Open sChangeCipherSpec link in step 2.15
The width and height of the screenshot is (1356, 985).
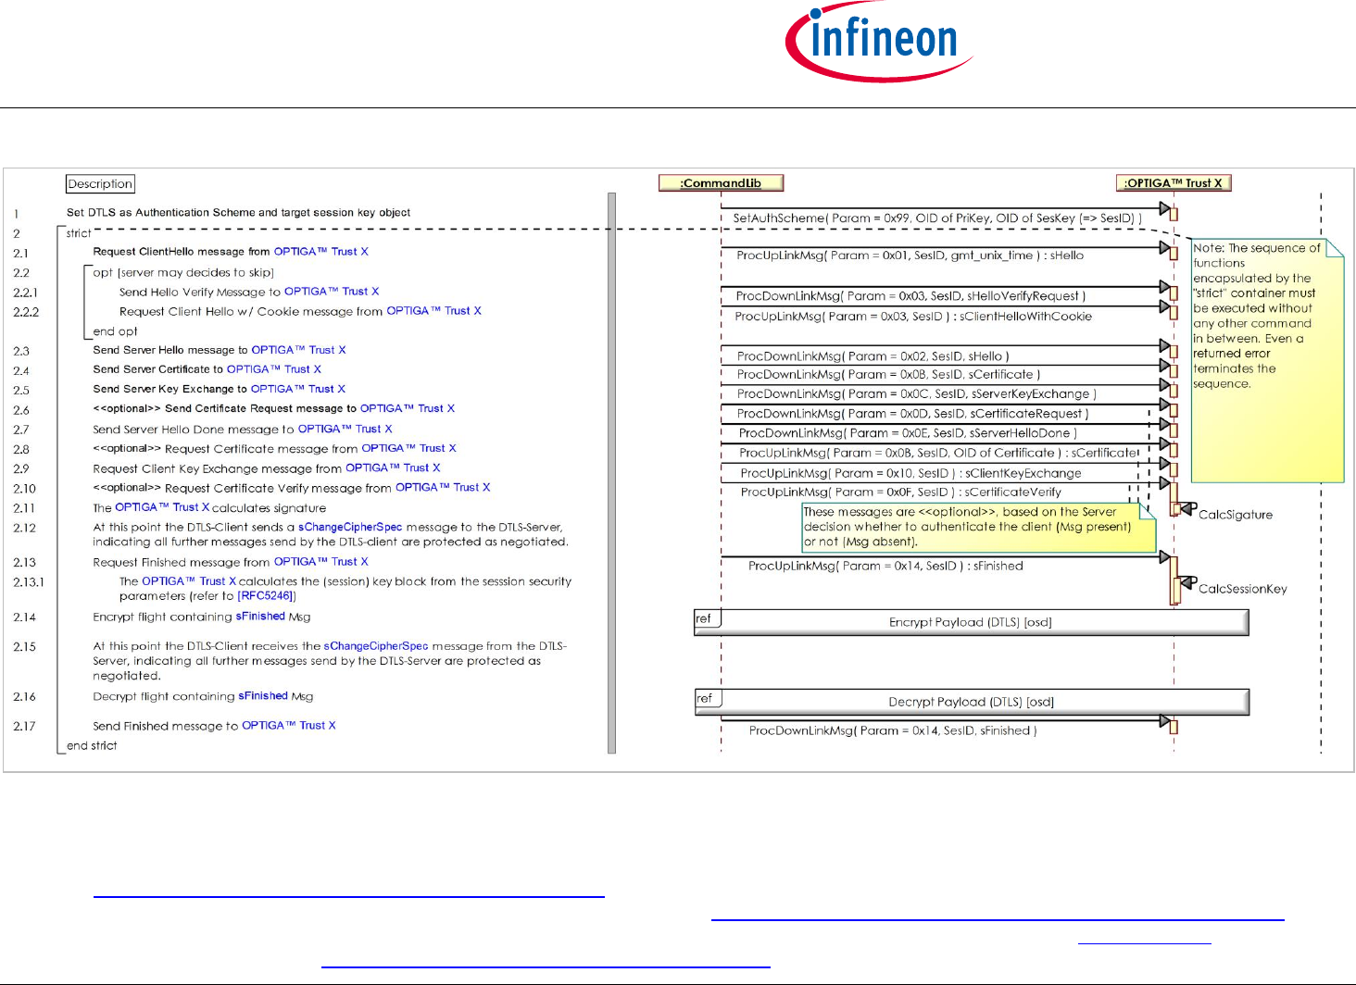point(376,646)
